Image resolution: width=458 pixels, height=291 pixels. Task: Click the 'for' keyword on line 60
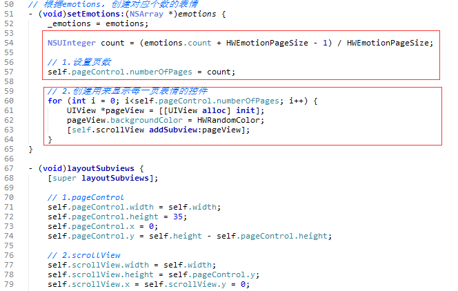pyautogui.click(x=55, y=101)
